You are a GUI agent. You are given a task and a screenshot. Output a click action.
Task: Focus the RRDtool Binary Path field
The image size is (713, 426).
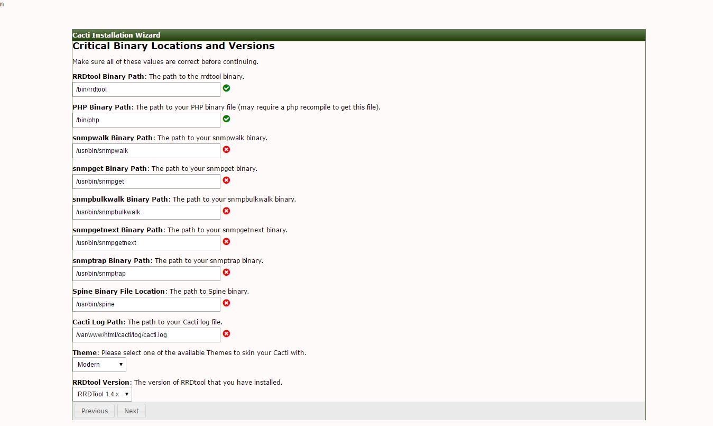point(146,89)
